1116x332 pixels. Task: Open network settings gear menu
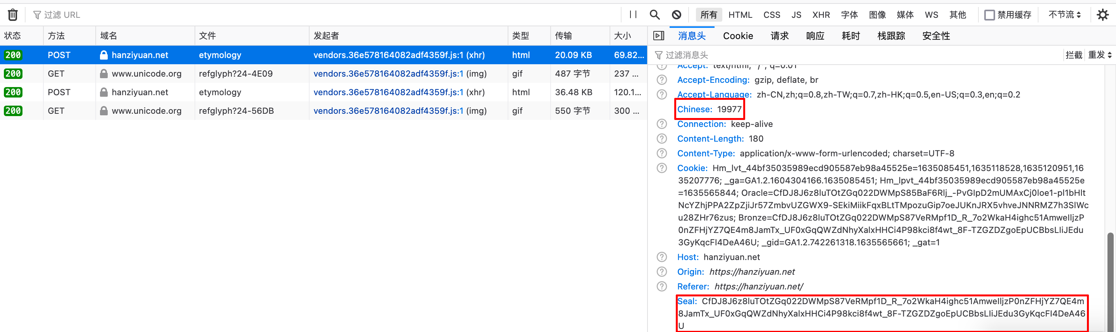click(x=1102, y=15)
